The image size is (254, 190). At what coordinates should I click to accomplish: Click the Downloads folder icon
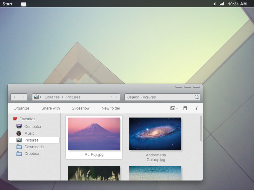click(x=19, y=147)
